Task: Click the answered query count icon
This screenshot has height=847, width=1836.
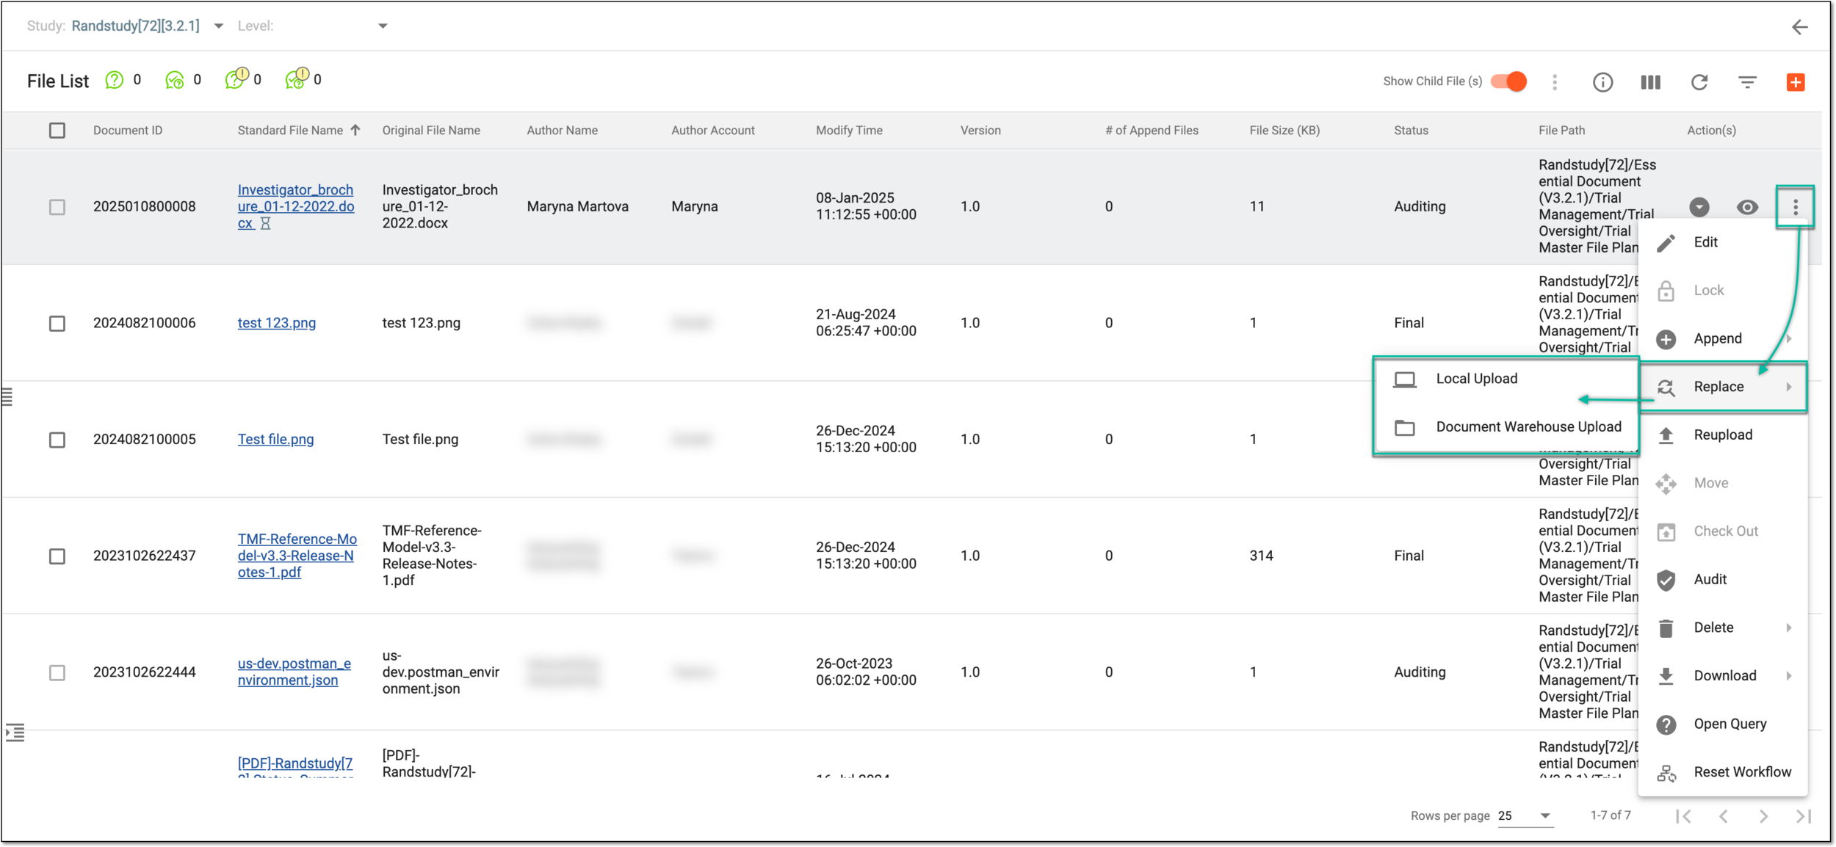Action: point(174,80)
